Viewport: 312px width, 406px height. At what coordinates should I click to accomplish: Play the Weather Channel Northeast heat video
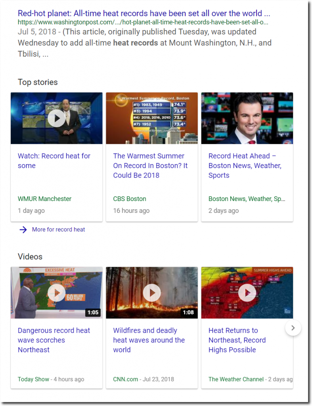point(247,293)
